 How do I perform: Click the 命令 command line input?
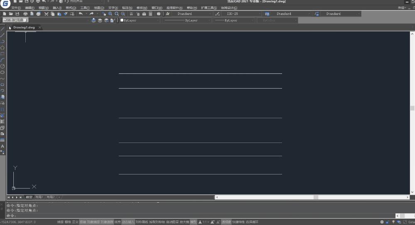[x=200, y=216]
